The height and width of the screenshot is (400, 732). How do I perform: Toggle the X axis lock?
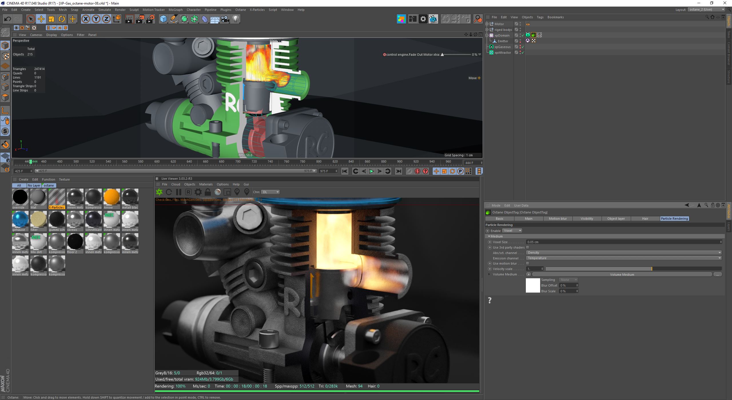click(x=85, y=19)
